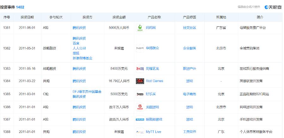The image size is (284, 138).
Task: Select the 信息由企名片提供 source text
Action: 249,7
